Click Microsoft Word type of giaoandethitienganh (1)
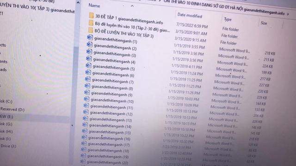Screen dimensions: 296x166 234,50
